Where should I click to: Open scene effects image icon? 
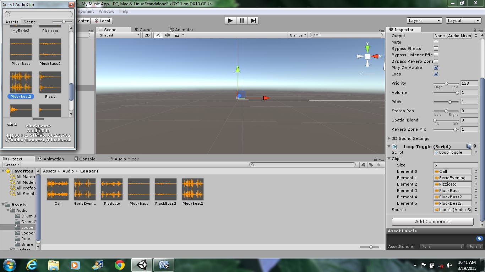pos(177,35)
